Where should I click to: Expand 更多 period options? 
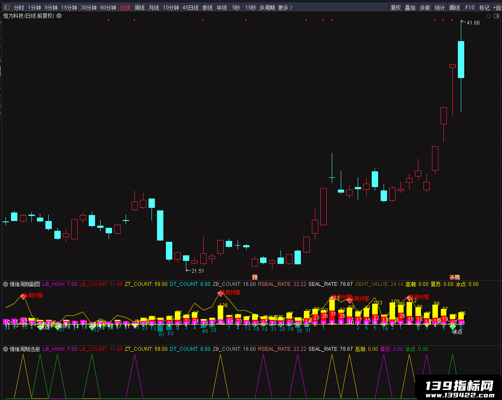[x=285, y=7]
